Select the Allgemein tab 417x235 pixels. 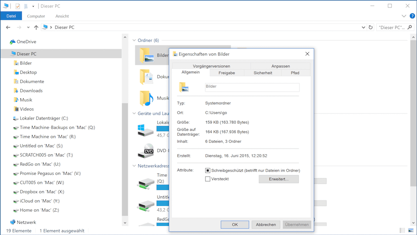[191, 72]
